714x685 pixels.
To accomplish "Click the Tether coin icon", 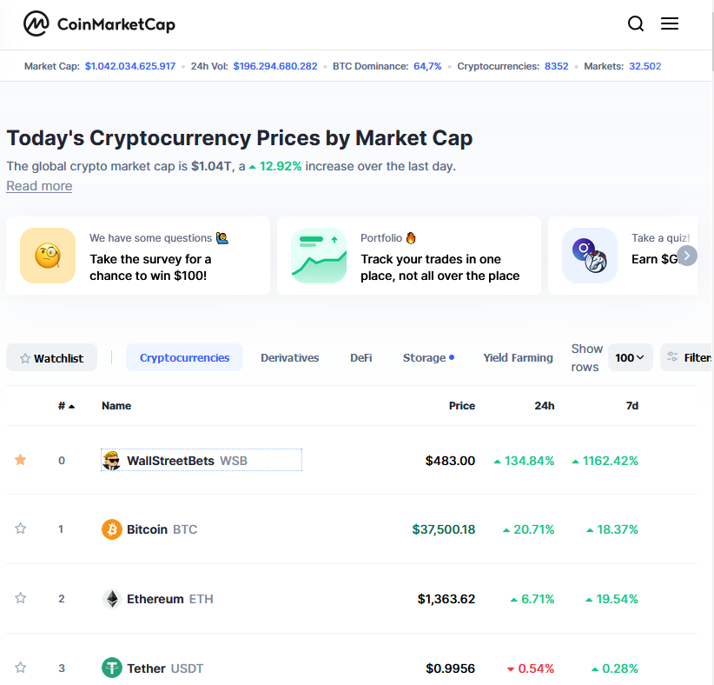I will point(112,668).
